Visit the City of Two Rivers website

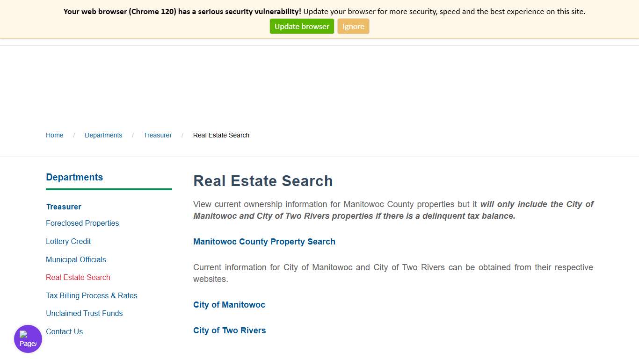[x=229, y=330]
